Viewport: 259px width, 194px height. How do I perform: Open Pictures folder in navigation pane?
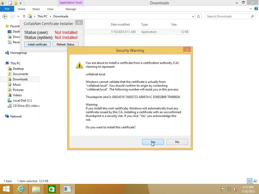18,90
